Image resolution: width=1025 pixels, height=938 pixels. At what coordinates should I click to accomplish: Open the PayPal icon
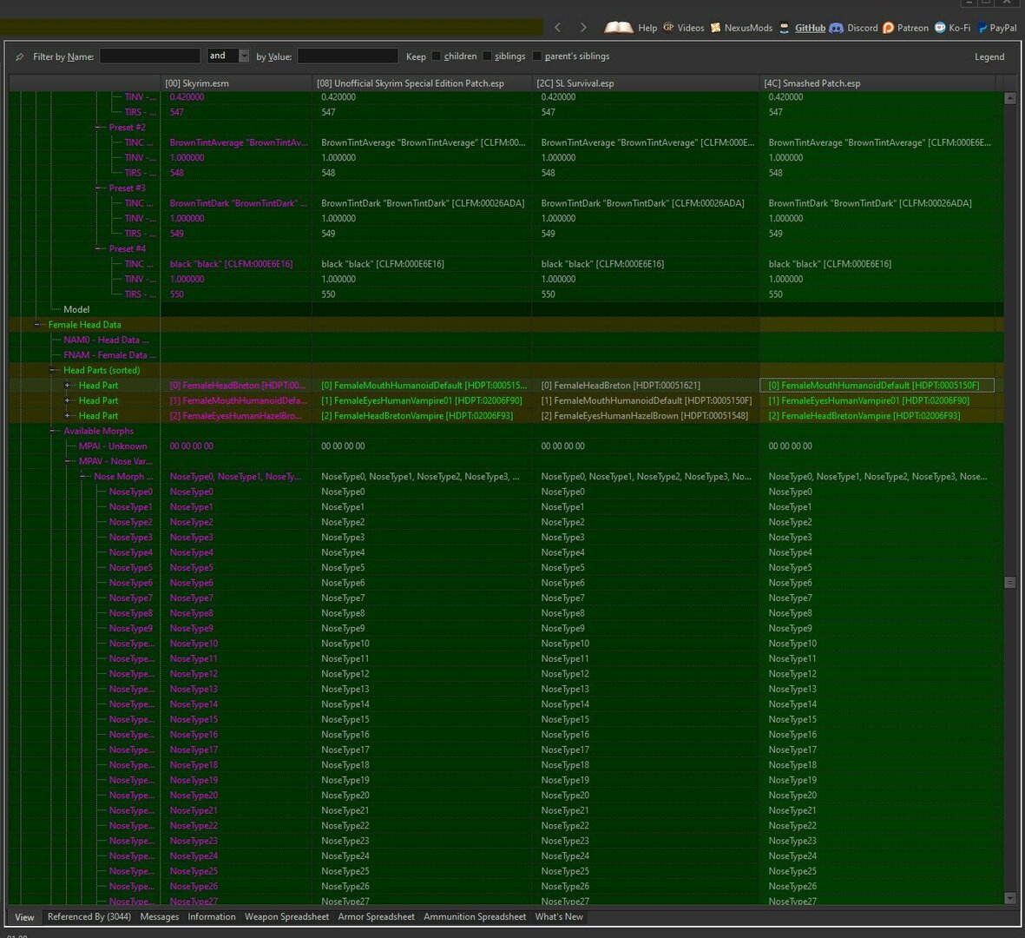click(x=982, y=28)
